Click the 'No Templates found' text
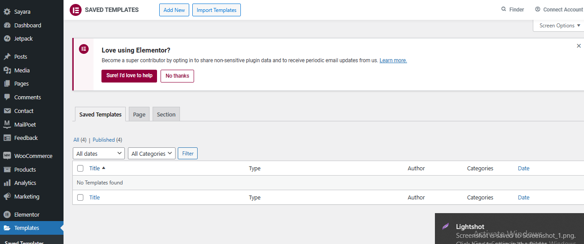This screenshot has height=244, width=584. tap(100, 183)
